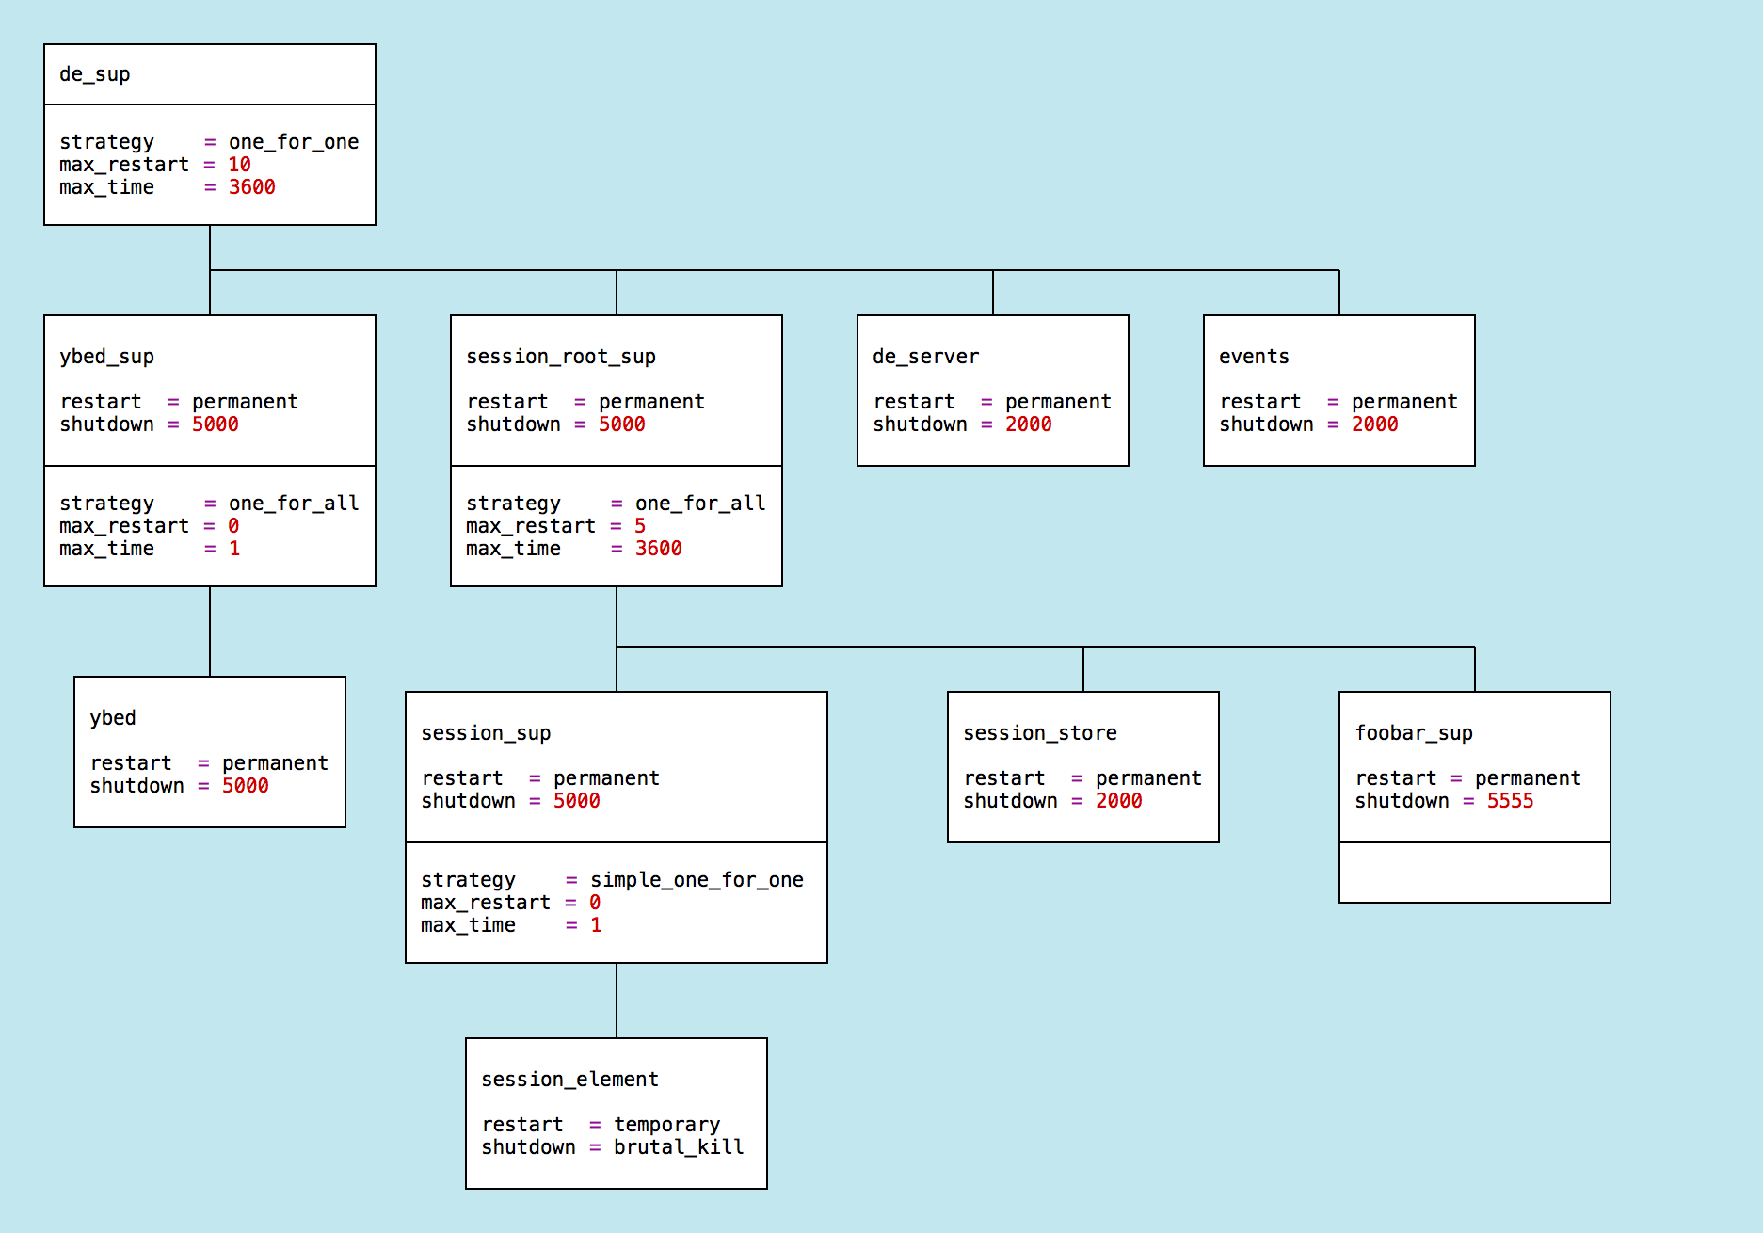Click max_restart value 0 in ybed_sup

[x=234, y=526]
